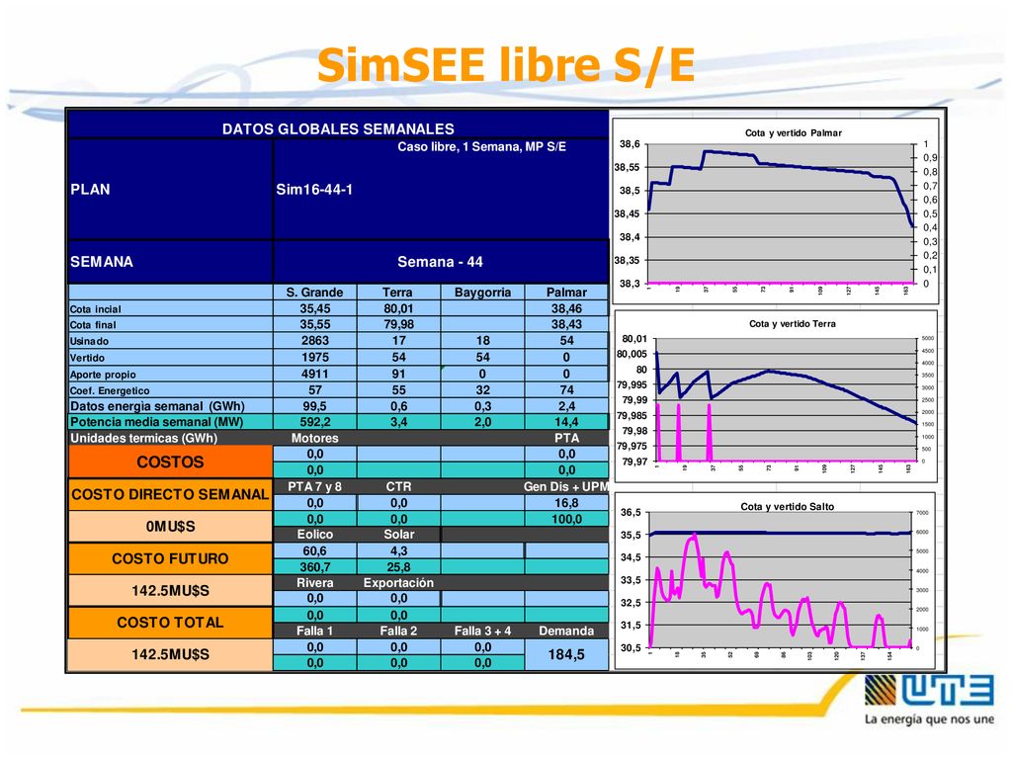Select Eolico power value 360,7
Image resolution: width=1012 pixels, height=759 pixels.
[x=315, y=567]
